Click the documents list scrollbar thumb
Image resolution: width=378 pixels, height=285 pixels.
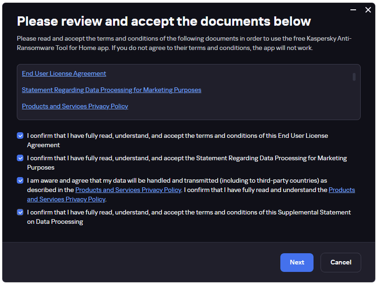(x=354, y=77)
